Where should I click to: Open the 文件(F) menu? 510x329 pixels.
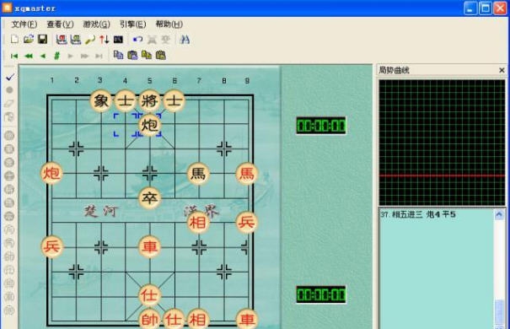point(24,24)
